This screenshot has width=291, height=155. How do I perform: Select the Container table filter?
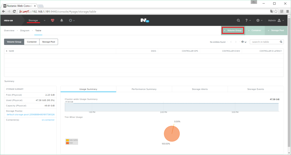pos(32,42)
